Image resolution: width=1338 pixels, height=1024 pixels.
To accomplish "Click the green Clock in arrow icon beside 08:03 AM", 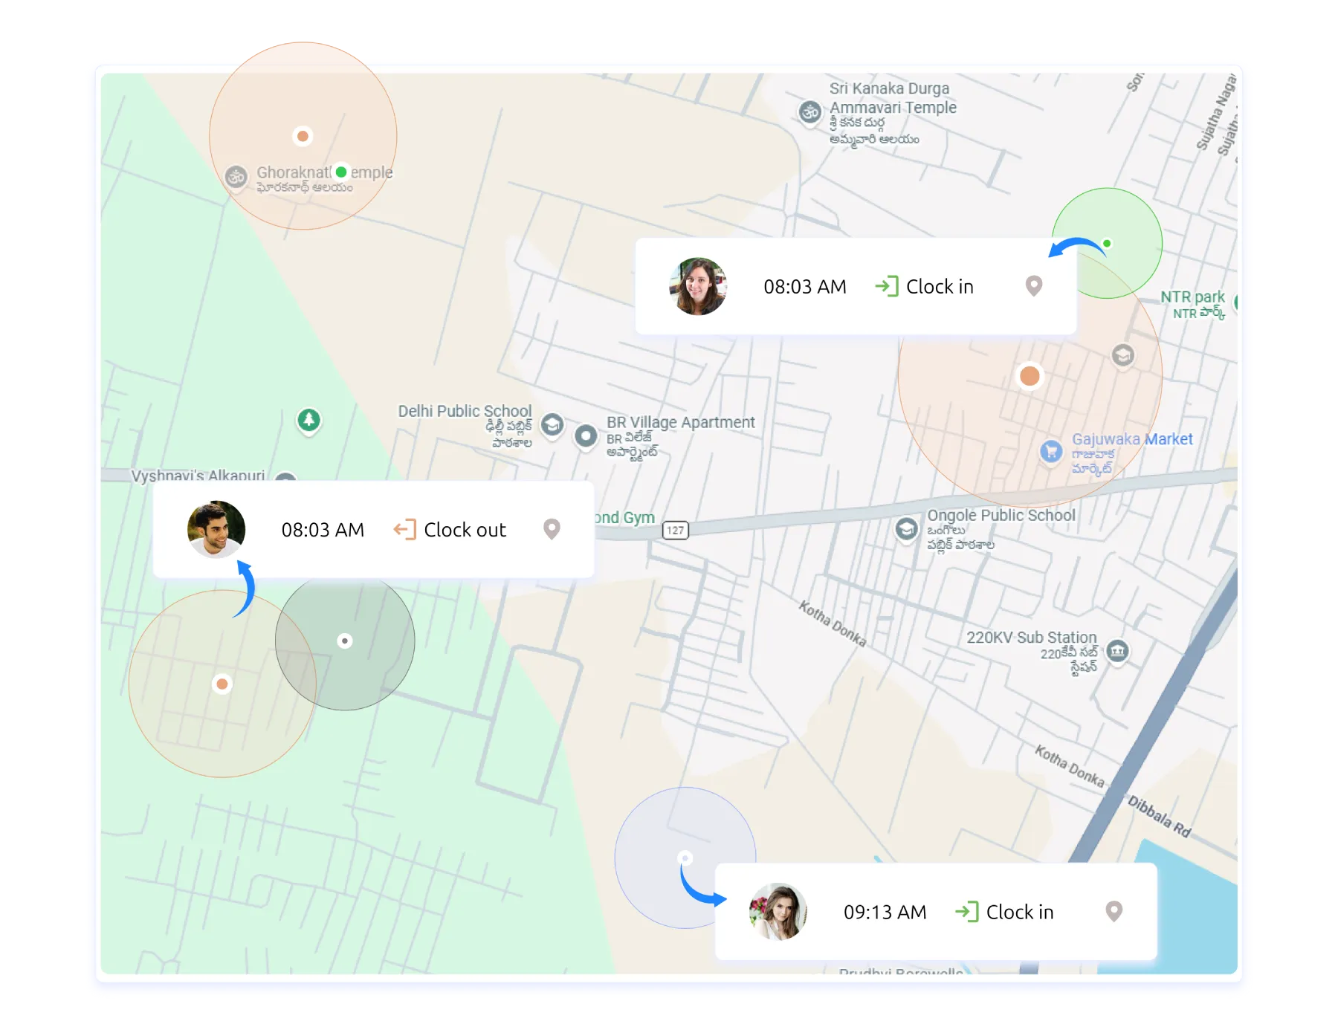I will click(889, 286).
